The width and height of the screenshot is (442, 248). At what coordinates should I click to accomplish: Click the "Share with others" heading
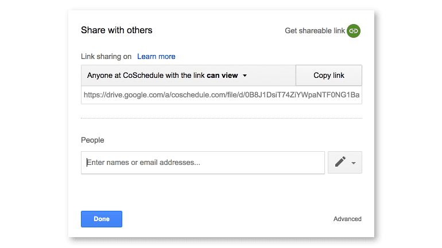pyautogui.click(x=117, y=30)
